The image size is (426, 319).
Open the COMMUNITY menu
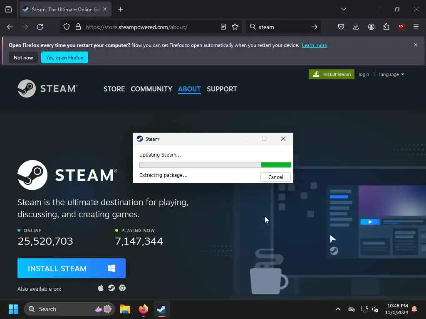(151, 89)
